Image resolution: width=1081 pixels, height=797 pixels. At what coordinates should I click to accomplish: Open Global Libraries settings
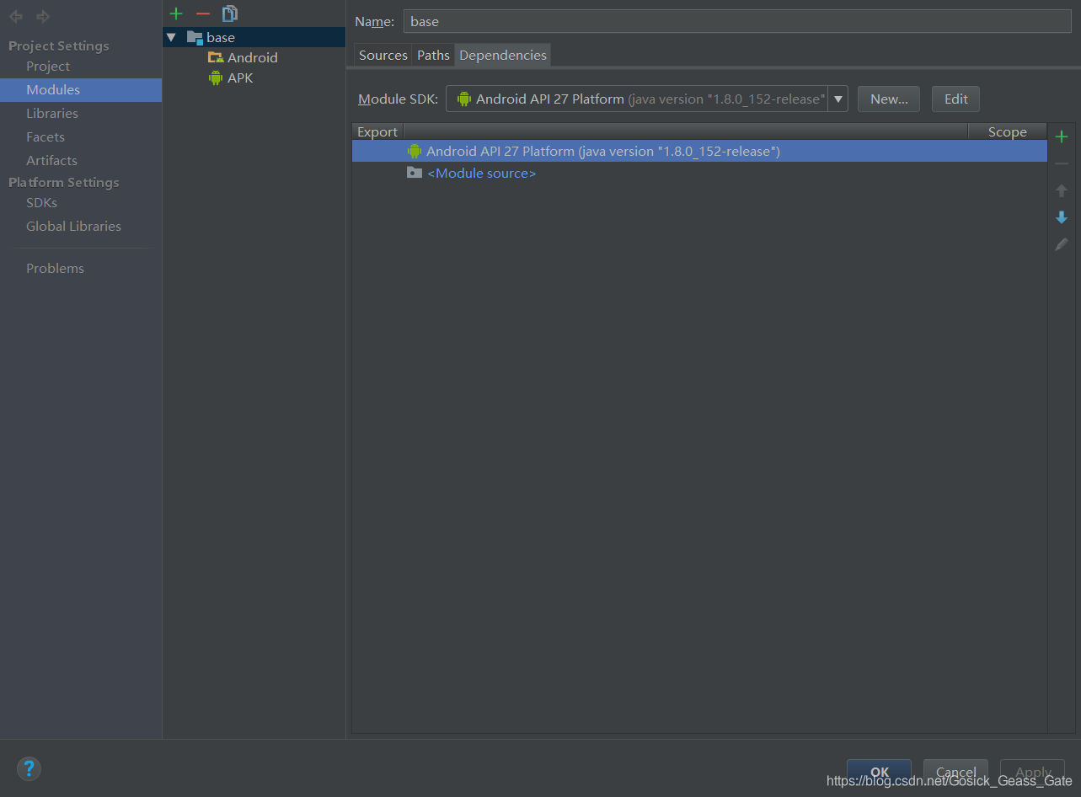coord(73,226)
